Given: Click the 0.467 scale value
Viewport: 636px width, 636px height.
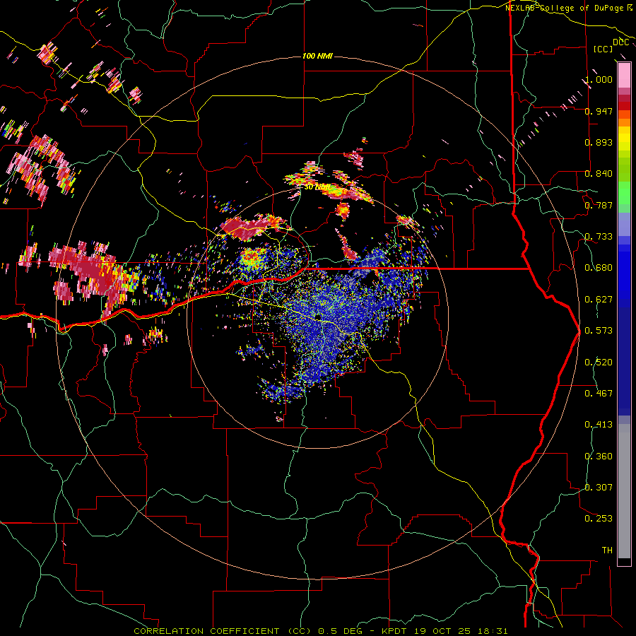Looking at the screenshot, I should [x=599, y=394].
